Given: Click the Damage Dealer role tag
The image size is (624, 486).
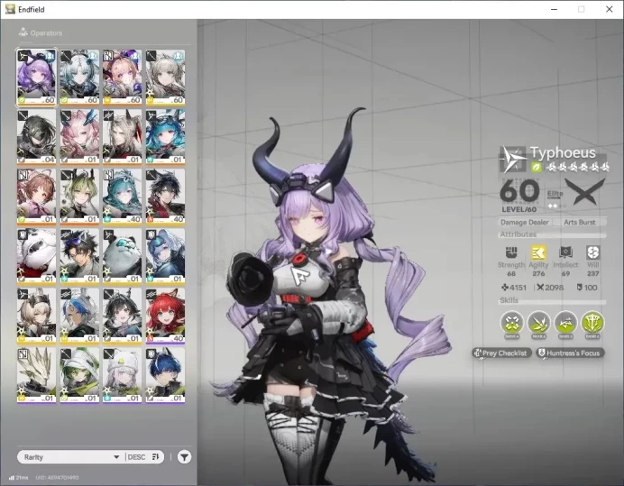Looking at the screenshot, I should tap(525, 222).
